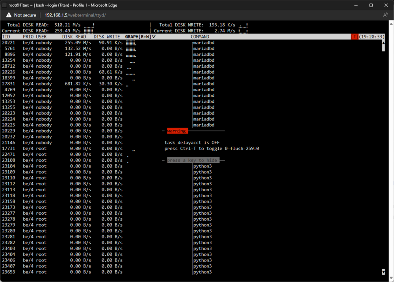Click 255.09 M/s disk read value
This screenshot has width=394, height=282.
[x=78, y=42]
